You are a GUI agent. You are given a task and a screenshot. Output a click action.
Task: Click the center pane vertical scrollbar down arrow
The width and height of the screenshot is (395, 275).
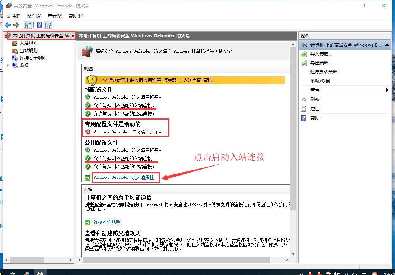coord(293,254)
